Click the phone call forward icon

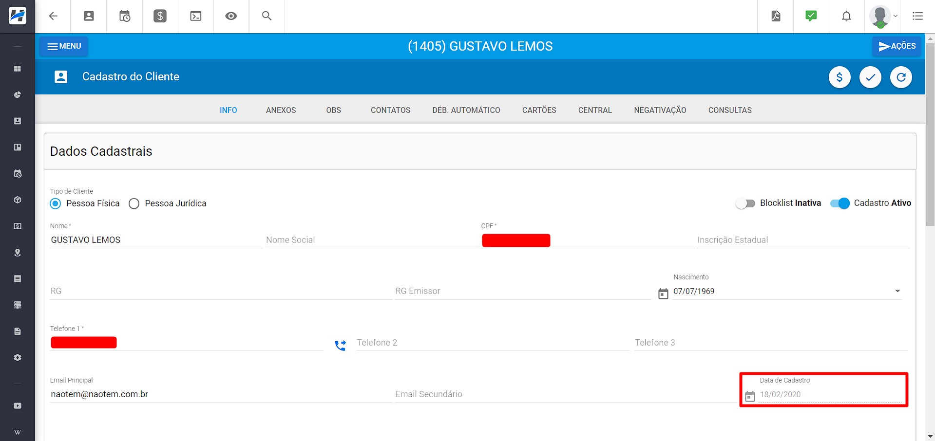coord(340,345)
